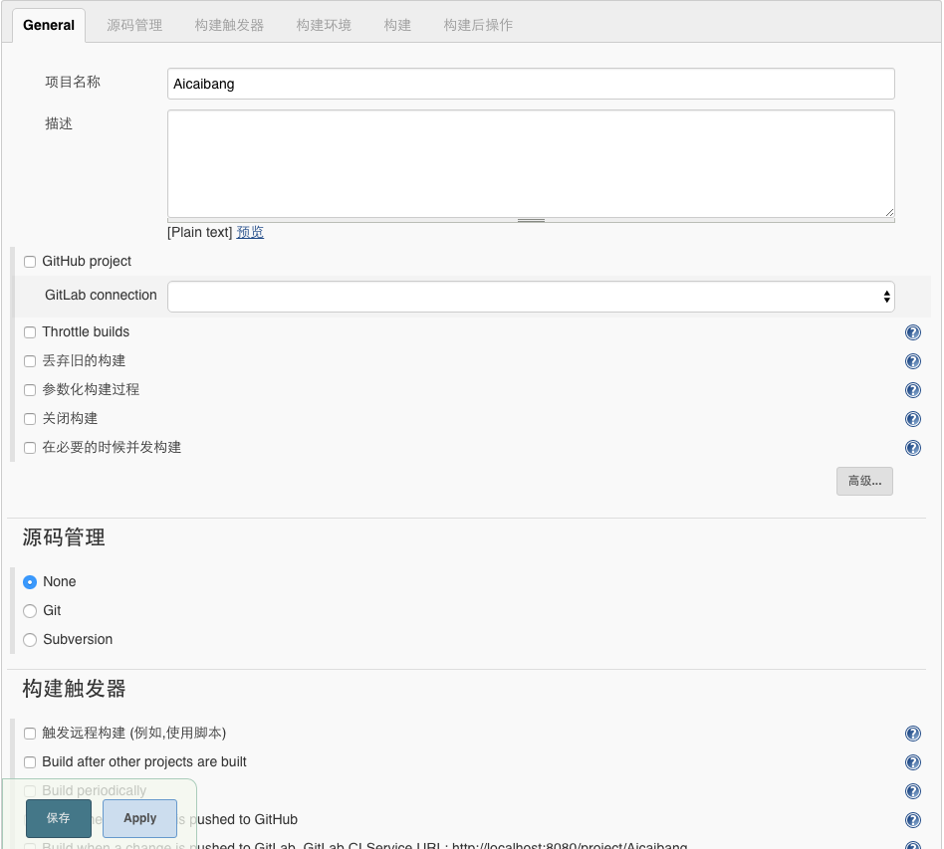
Task: Open help icon for 触发远程构建
Action: pos(913,733)
